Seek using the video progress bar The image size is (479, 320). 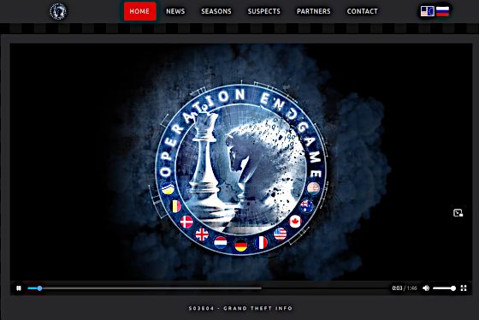click(208, 288)
